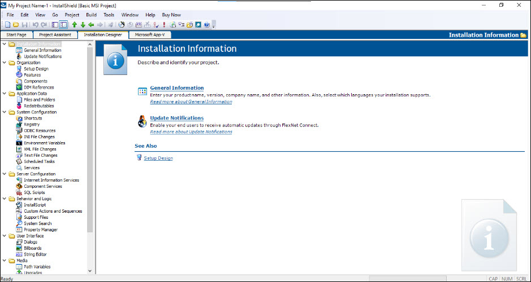This screenshot has height=282, width=531.
Task: Select Environment Variables in the tree
Action: [44, 143]
